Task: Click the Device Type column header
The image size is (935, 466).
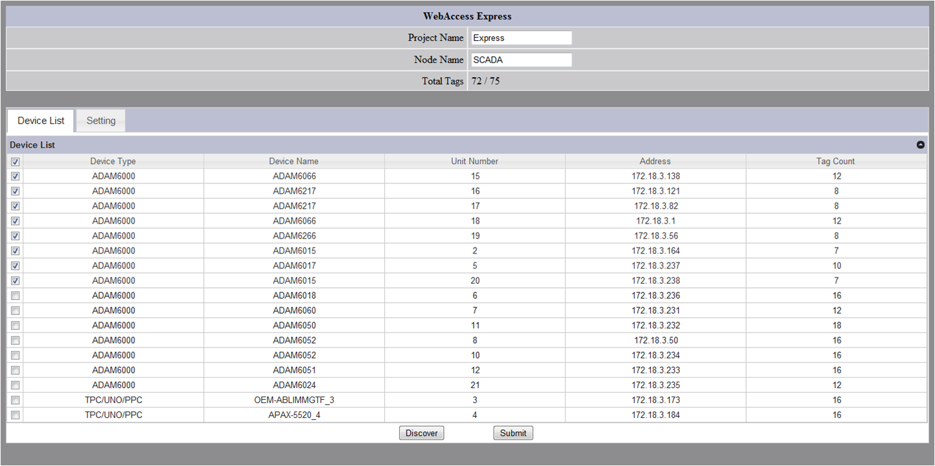Action: (113, 161)
